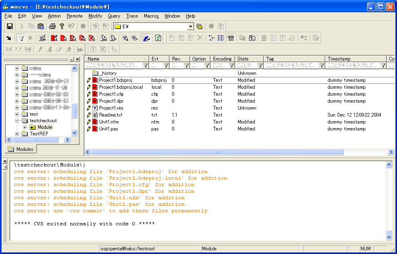Screen dimensions: 397x254
Task: Click the yellow up-folder icon
Action: [252, 38]
